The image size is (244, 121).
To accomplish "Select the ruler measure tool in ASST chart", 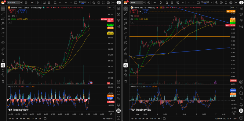I will [x=126, y=49].
